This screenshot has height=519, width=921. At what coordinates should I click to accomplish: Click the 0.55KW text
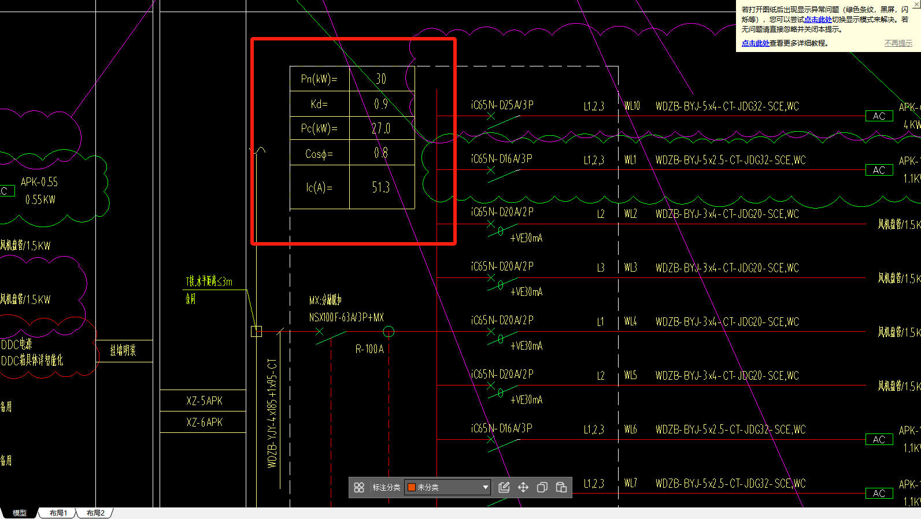coord(40,200)
